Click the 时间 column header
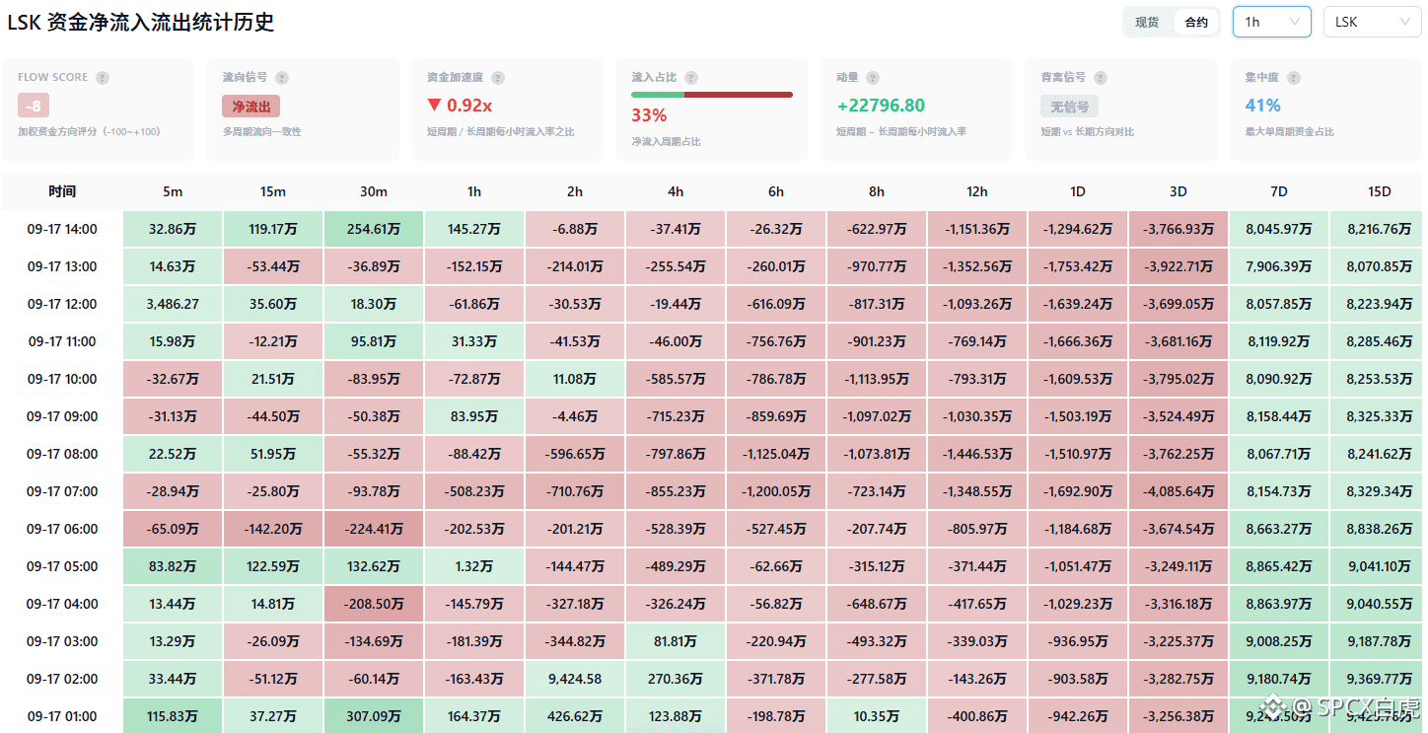Screen dimensions: 1428x733 (x=62, y=191)
